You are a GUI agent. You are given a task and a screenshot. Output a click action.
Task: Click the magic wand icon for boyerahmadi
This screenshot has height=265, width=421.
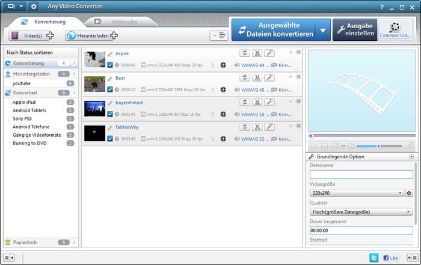point(269,103)
